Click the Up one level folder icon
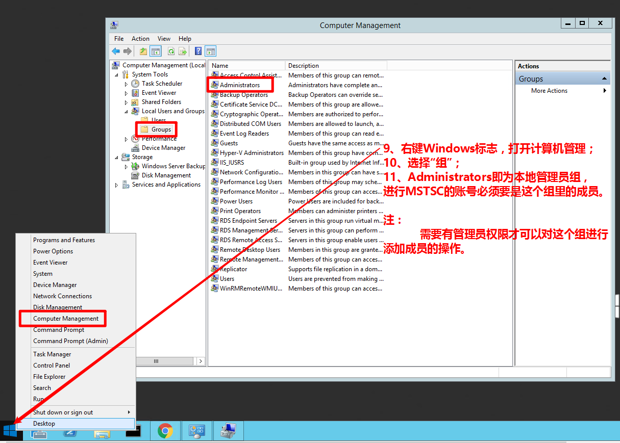The height and width of the screenshot is (443, 620). pyautogui.click(x=143, y=51)
